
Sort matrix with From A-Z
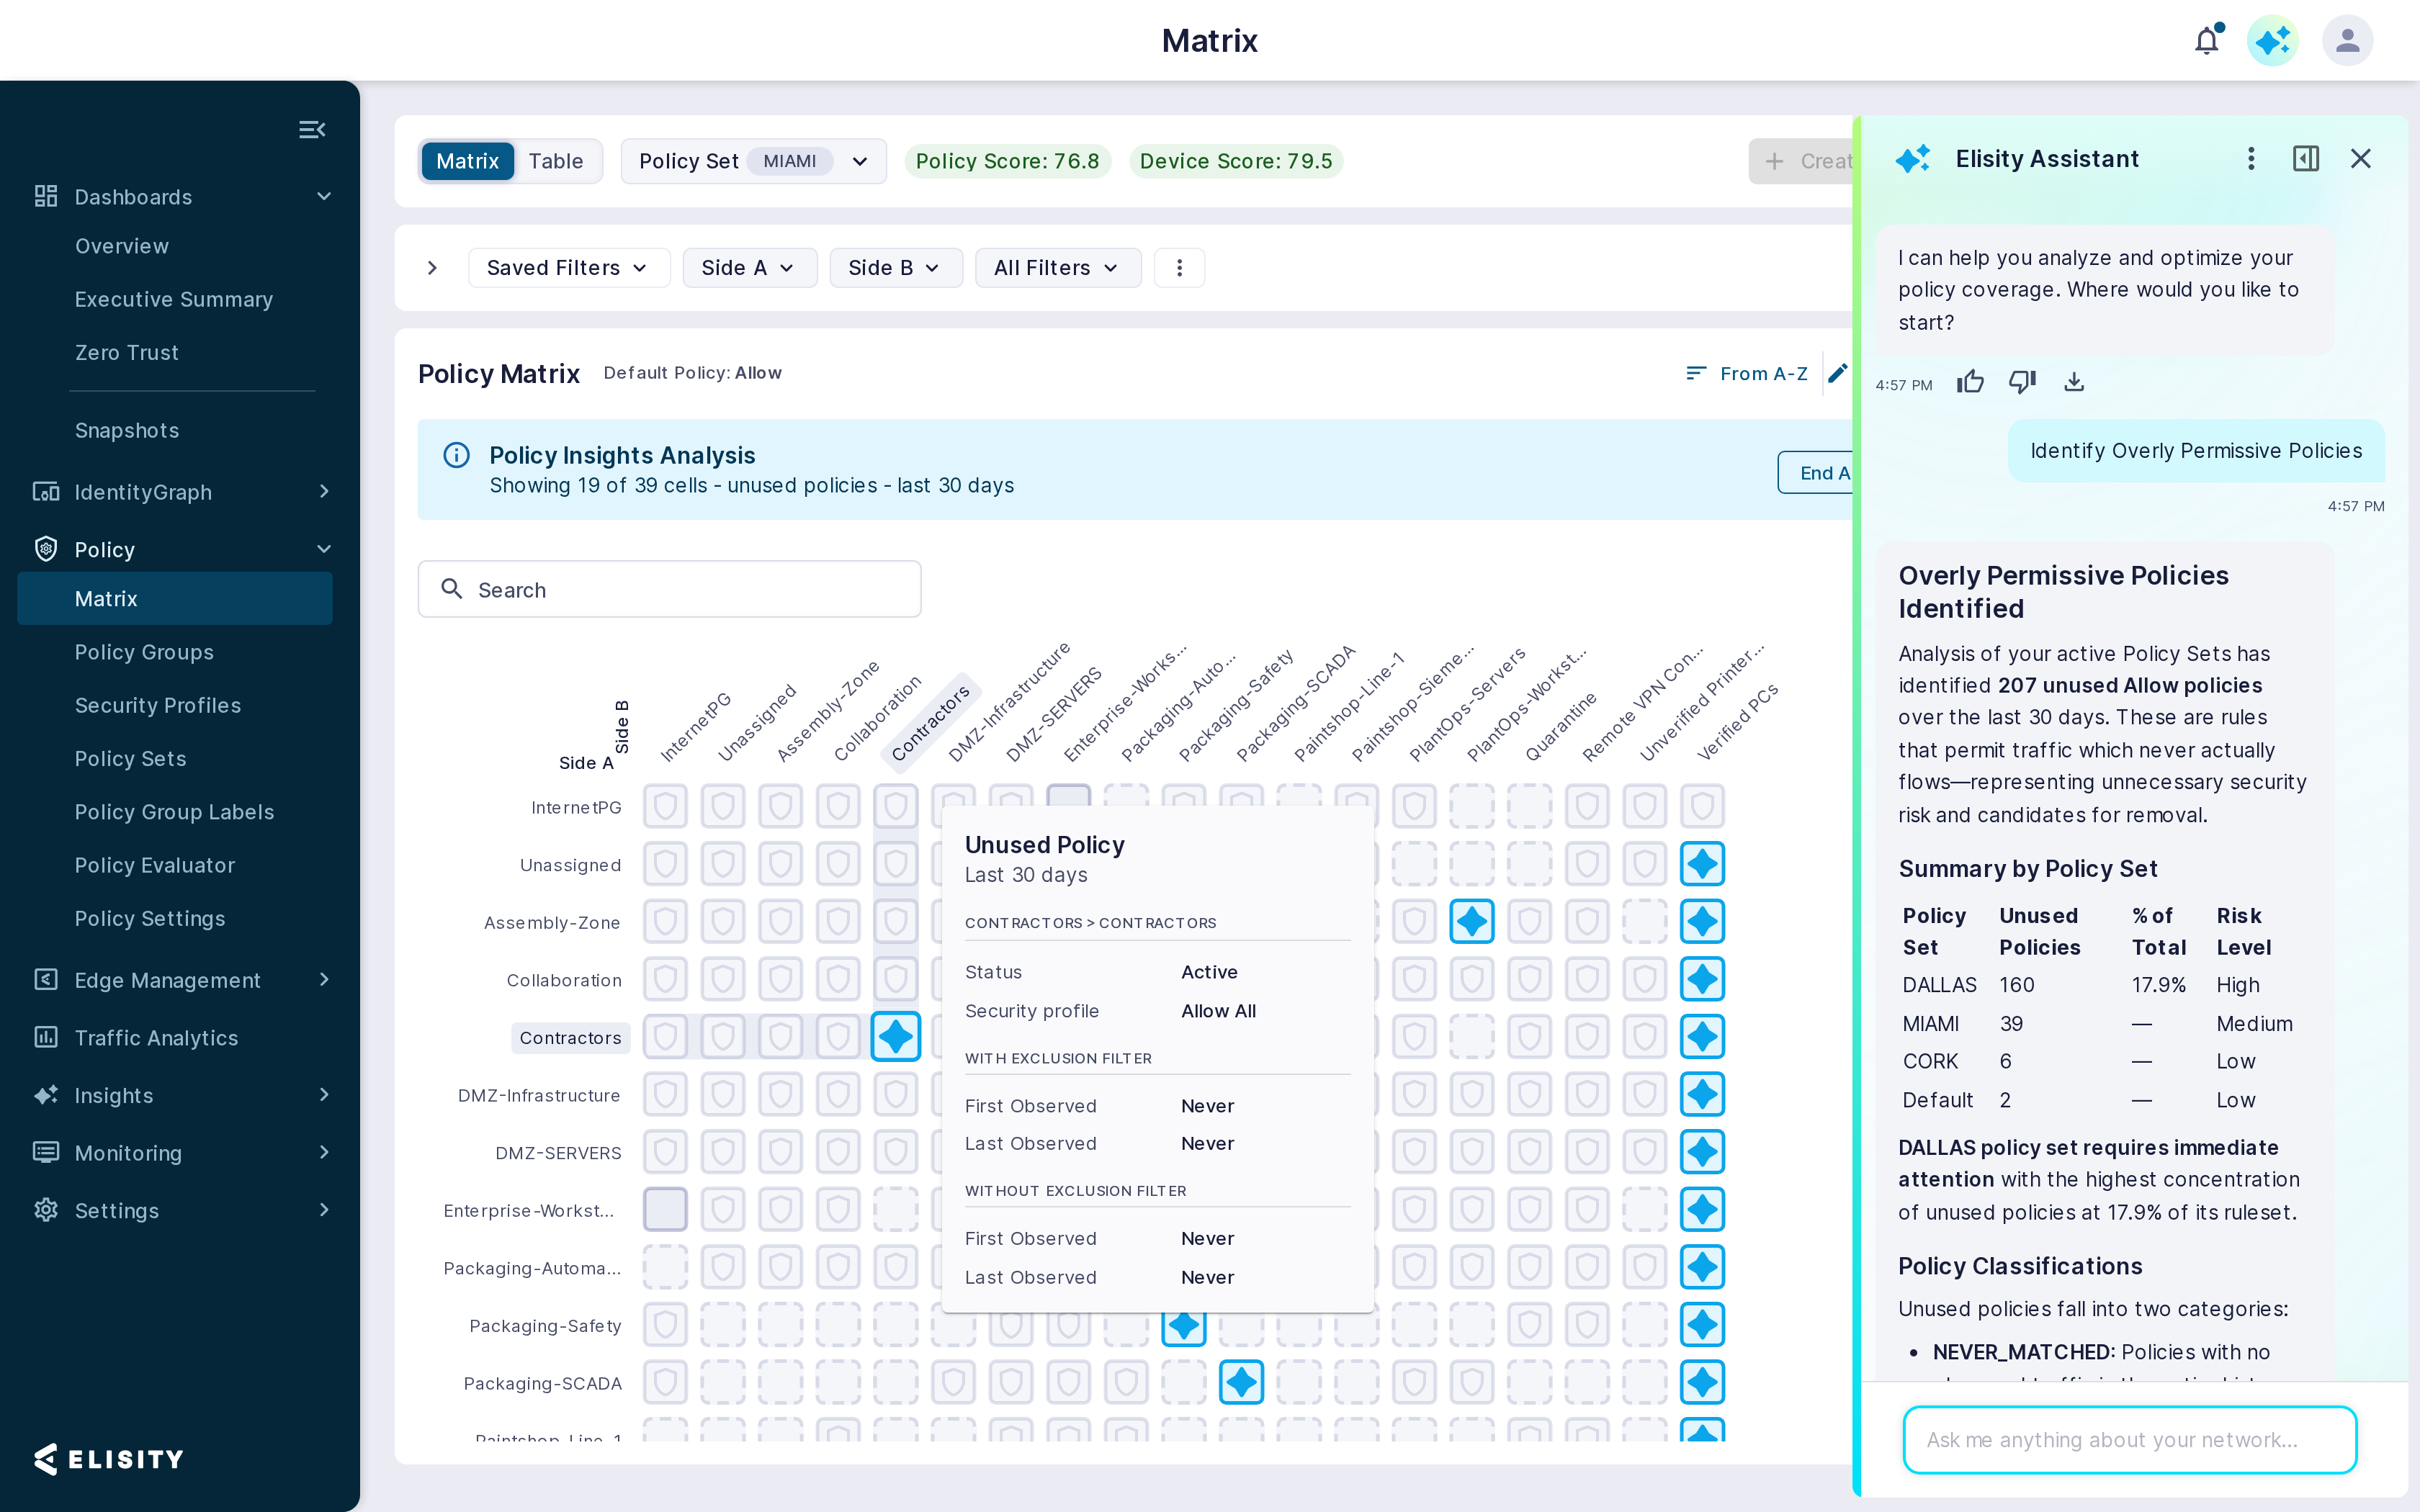pos(1746,373)
